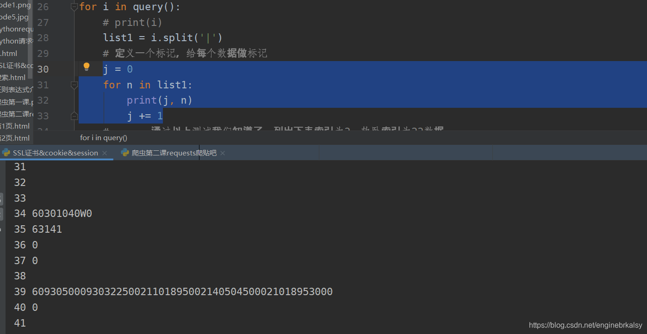Viewport: 647px width, 334px height.
Task: Click output line '33' in the console
Action: [x=20, y=198]
